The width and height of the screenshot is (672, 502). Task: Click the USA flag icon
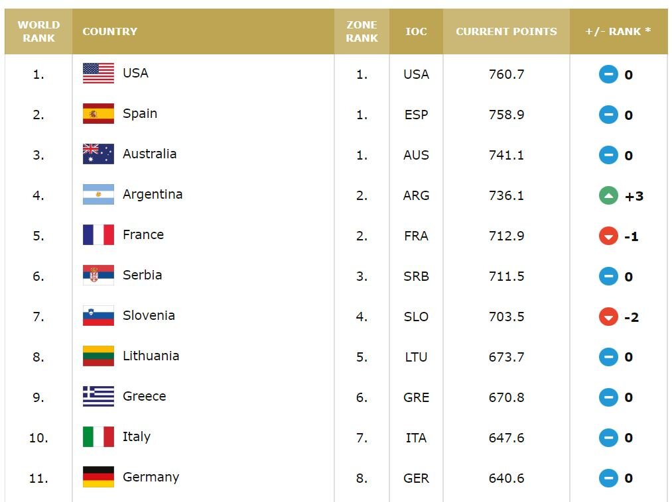point(98,74)
